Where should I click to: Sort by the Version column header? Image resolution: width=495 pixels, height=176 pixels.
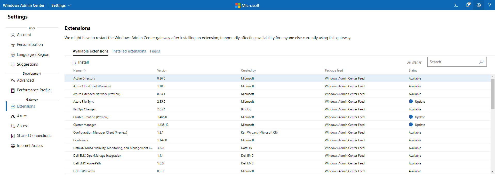(162, 71)
